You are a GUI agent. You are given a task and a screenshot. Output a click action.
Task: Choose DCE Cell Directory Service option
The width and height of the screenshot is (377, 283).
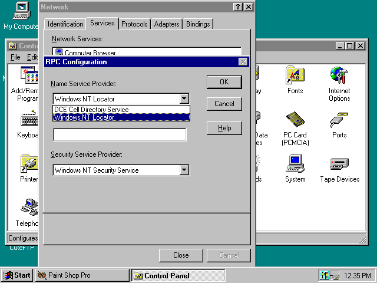pos(121,110)
